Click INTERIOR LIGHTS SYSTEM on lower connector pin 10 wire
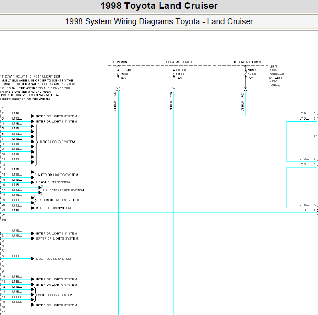 (56, 279)
